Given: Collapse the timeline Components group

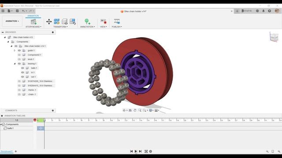Looking at the screenshot, I should pos(1,124).
